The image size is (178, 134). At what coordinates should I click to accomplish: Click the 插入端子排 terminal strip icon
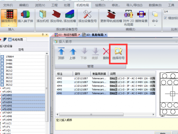(25, 14)
